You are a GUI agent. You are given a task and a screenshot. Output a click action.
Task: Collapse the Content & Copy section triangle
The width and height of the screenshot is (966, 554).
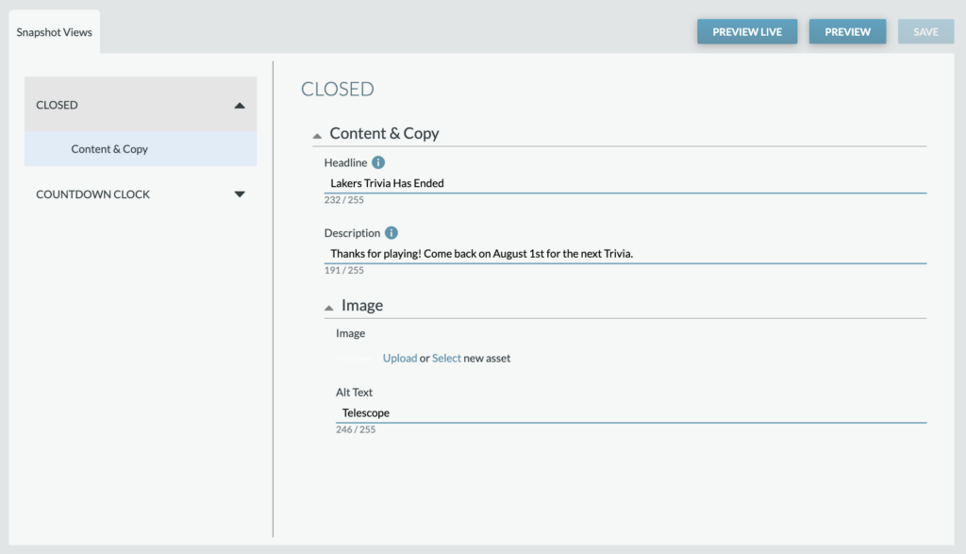[317, 136]
